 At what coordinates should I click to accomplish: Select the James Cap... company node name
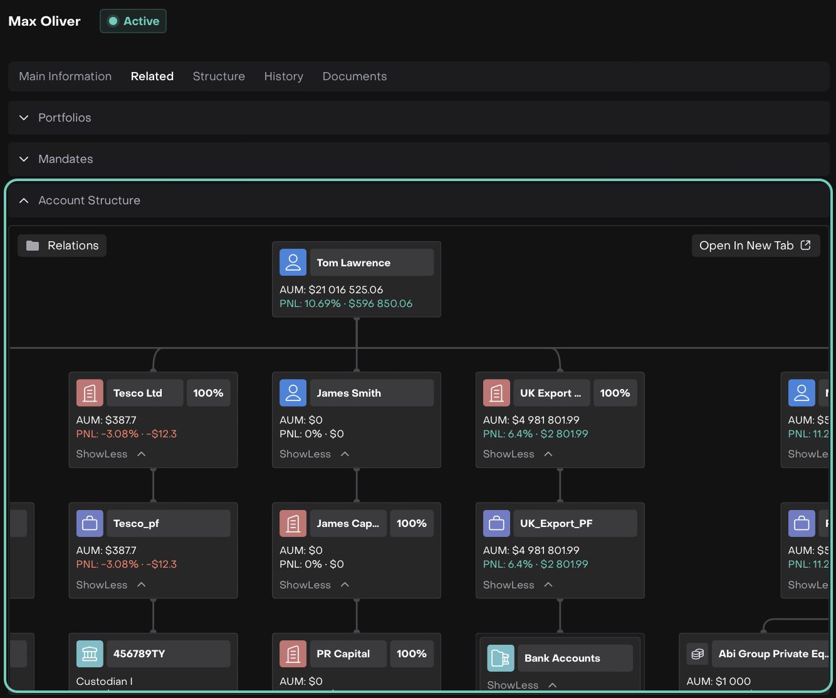348,523
